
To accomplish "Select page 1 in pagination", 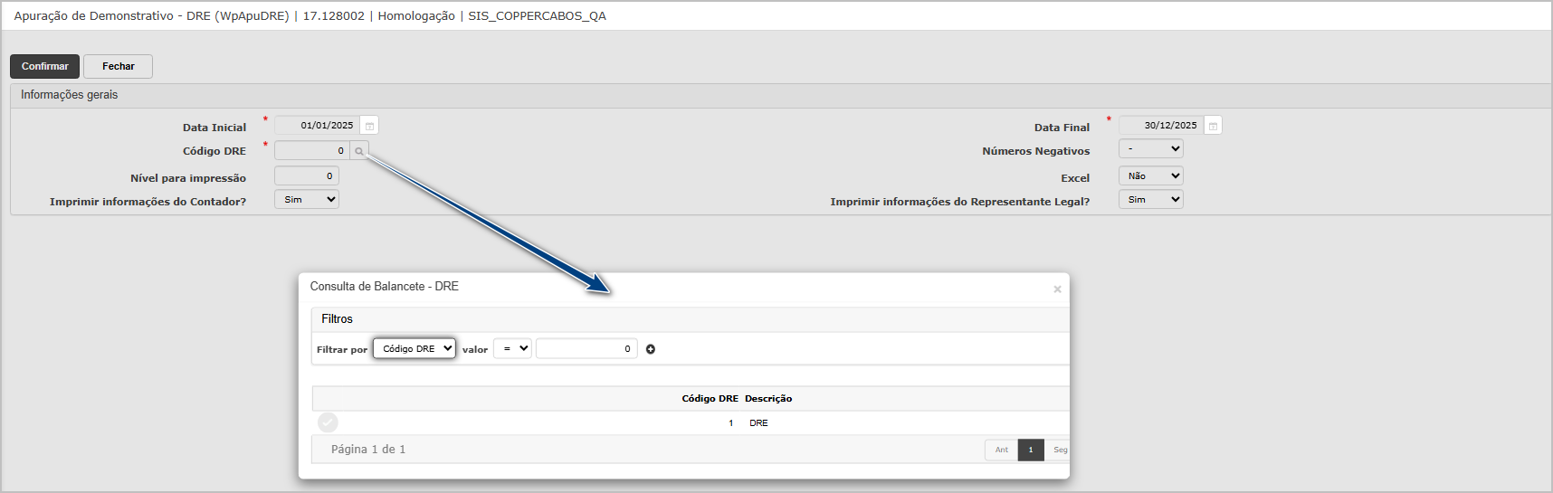I will coord(1030,450).
